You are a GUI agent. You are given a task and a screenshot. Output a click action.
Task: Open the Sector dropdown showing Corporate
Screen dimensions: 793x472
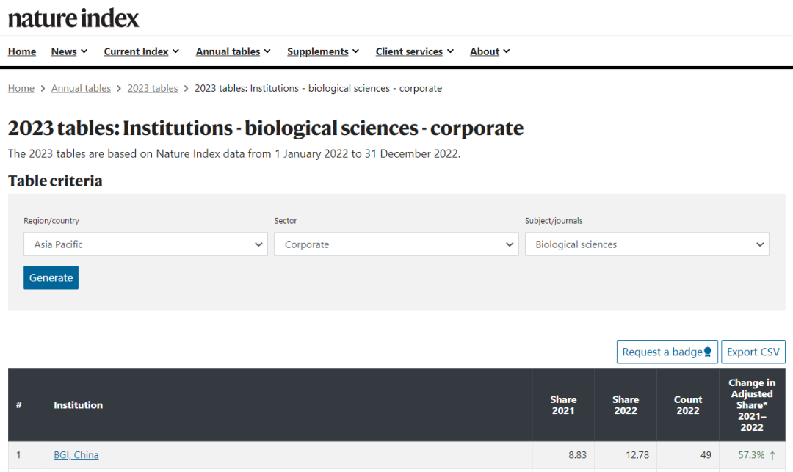pos(396,244)
